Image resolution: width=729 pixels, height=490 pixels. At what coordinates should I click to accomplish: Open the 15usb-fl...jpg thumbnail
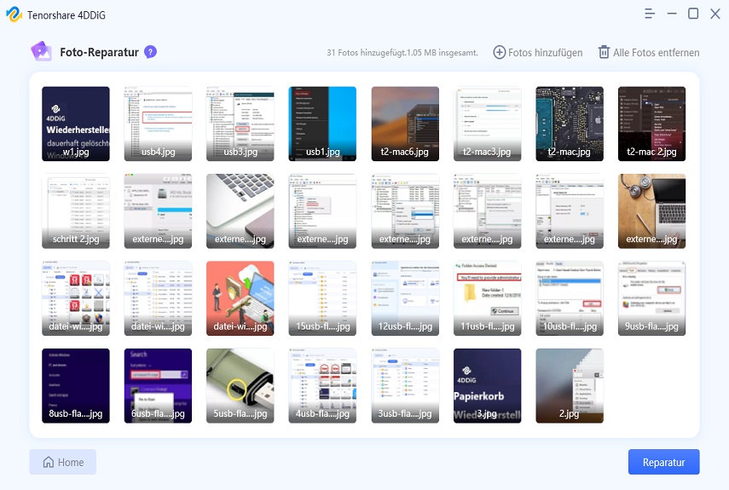click(322, 298)
